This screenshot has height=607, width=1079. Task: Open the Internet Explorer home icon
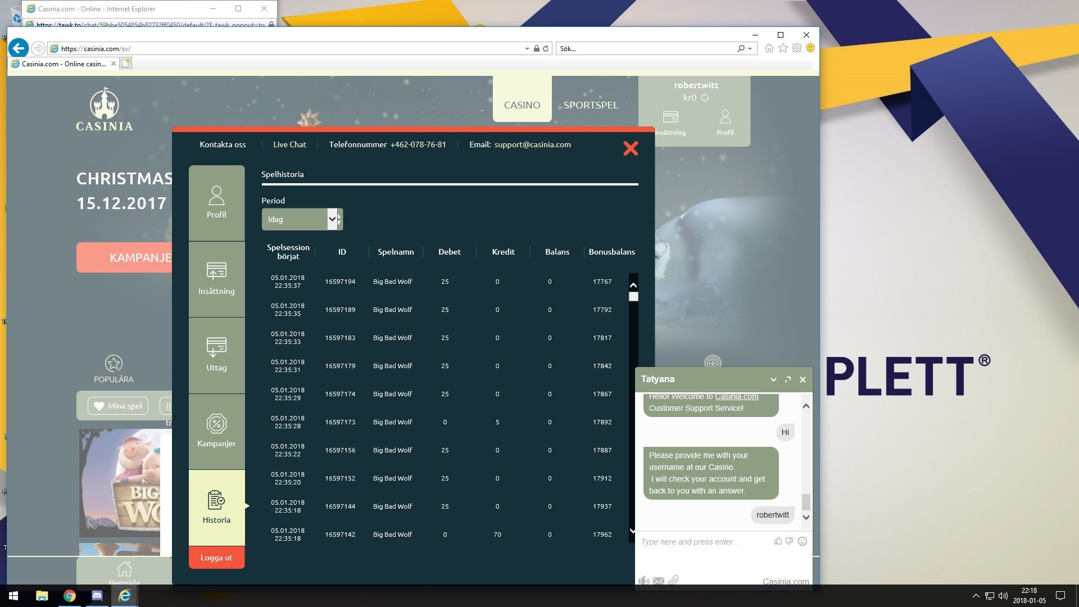769,48
